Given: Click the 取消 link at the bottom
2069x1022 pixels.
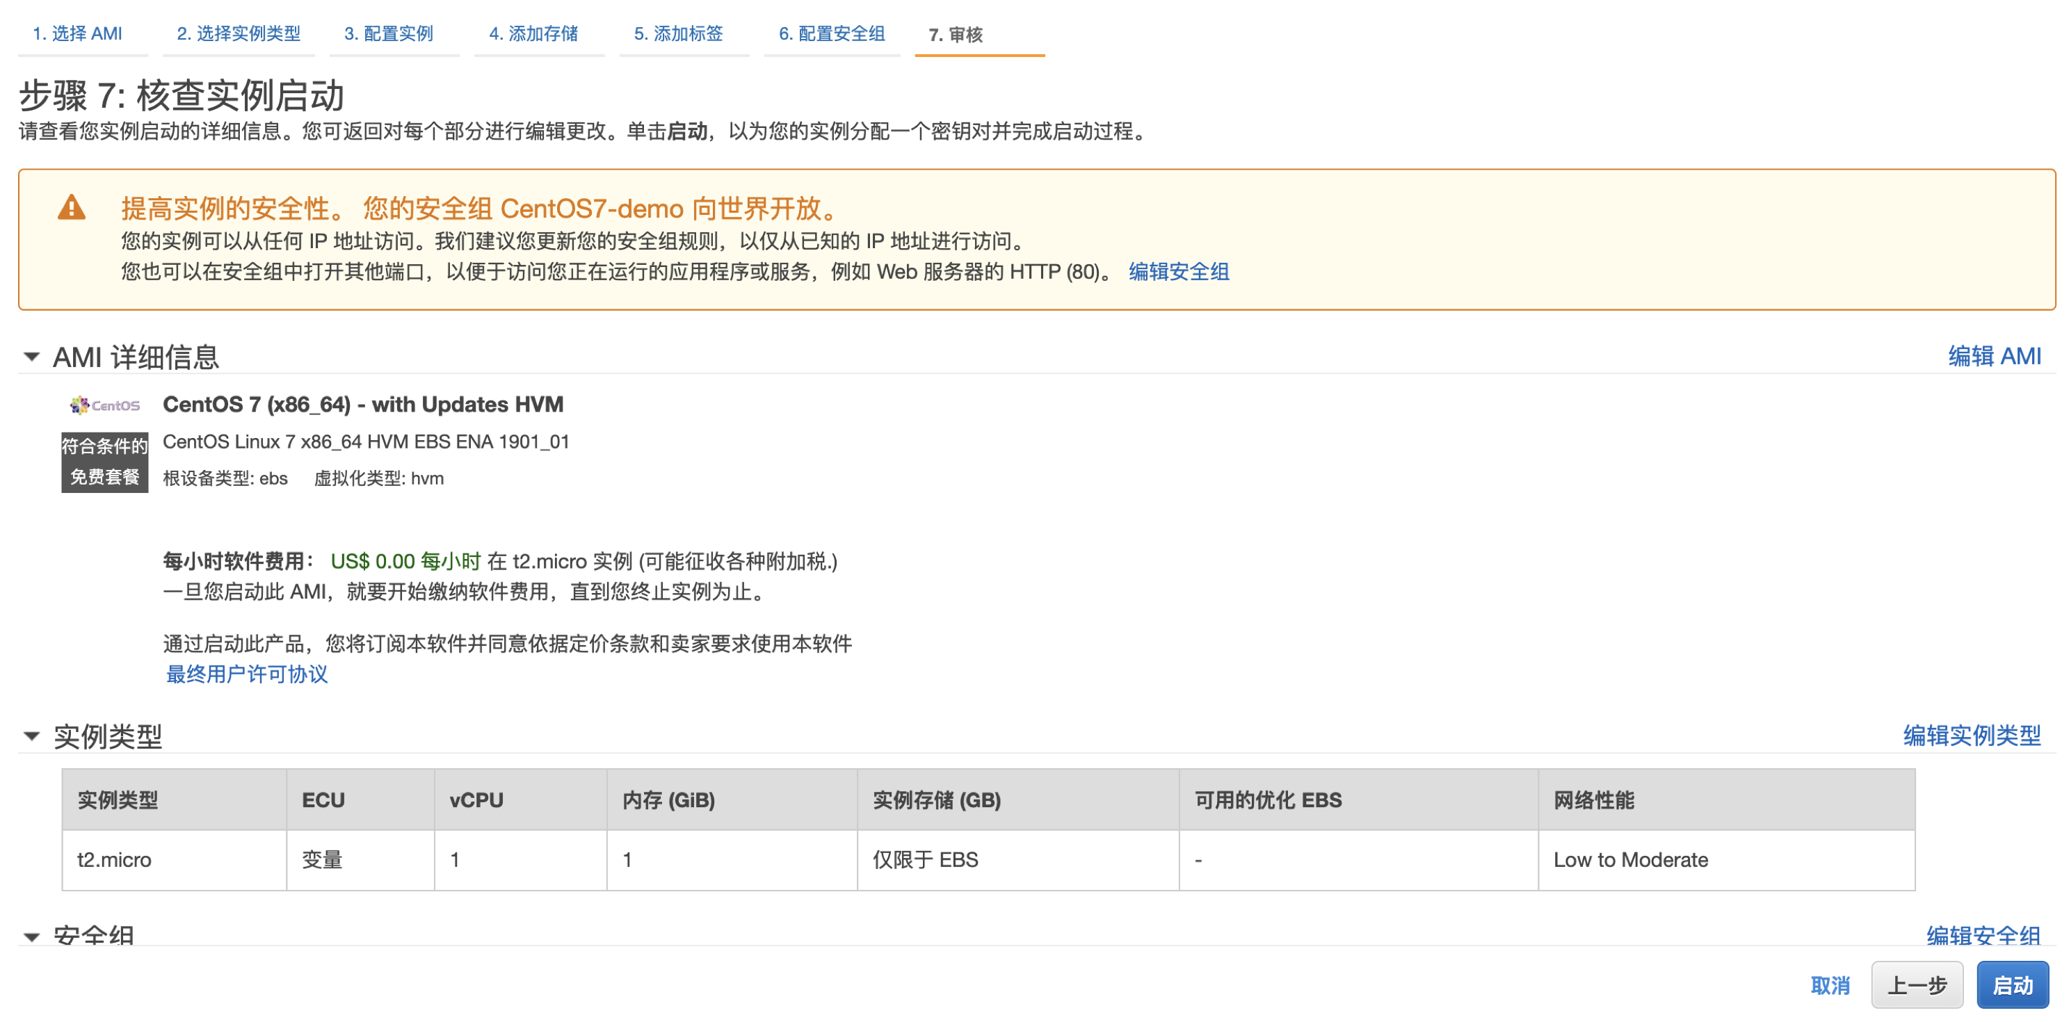Looking at the screenshot, I should (1830, 984).
